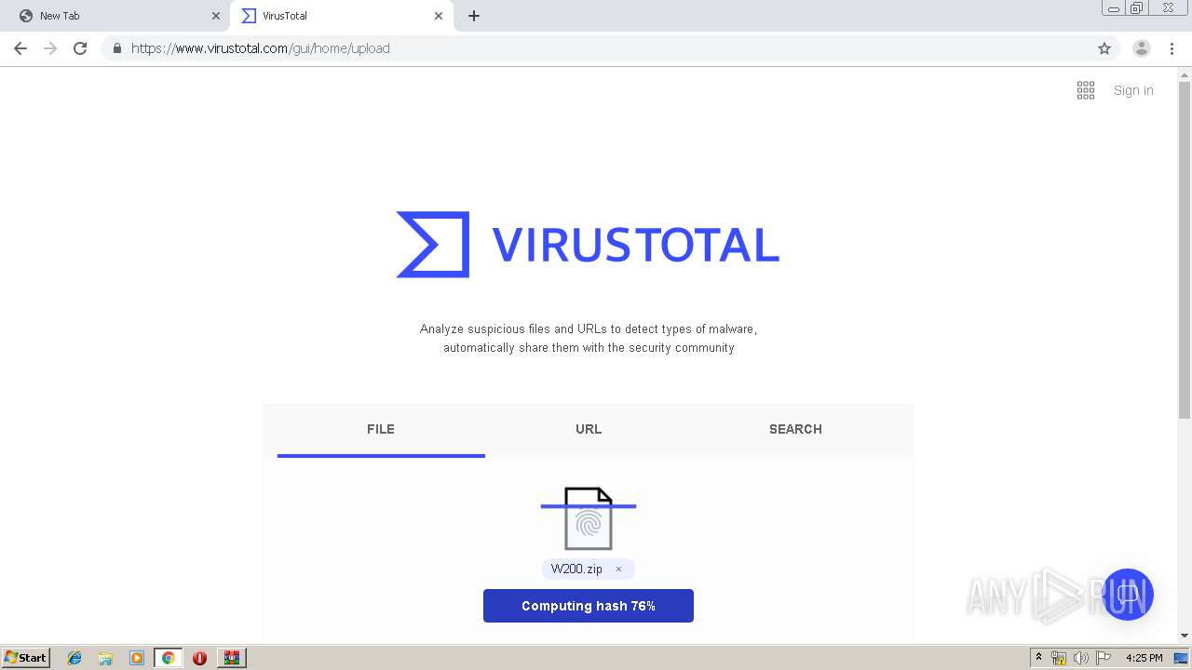Bookmark this page with the star icon

pos(1104,48)
